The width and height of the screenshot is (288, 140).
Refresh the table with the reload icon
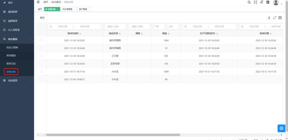[274, 18]
